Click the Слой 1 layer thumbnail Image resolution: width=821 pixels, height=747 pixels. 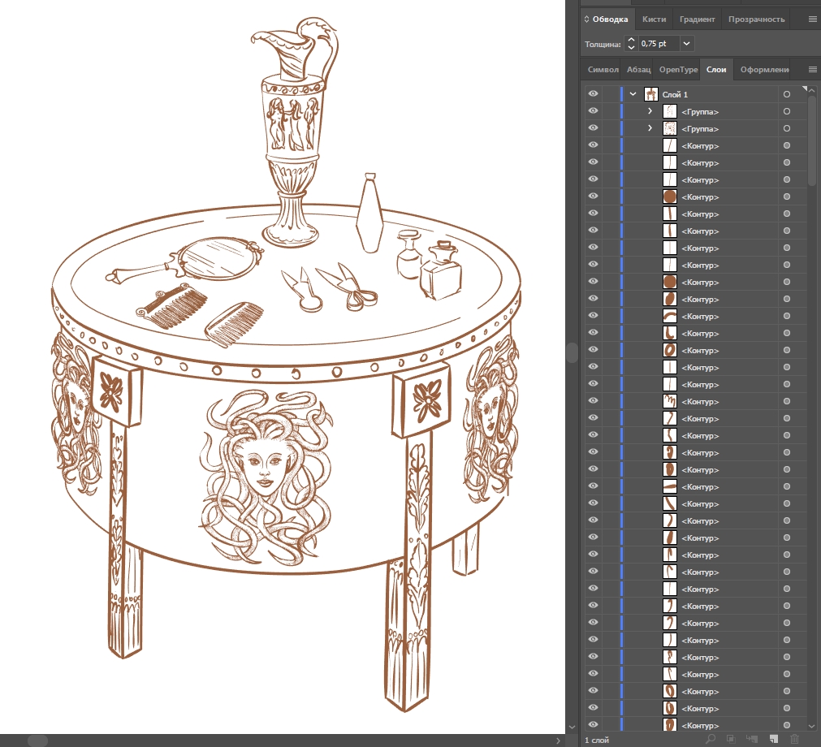tap(650, 94)
